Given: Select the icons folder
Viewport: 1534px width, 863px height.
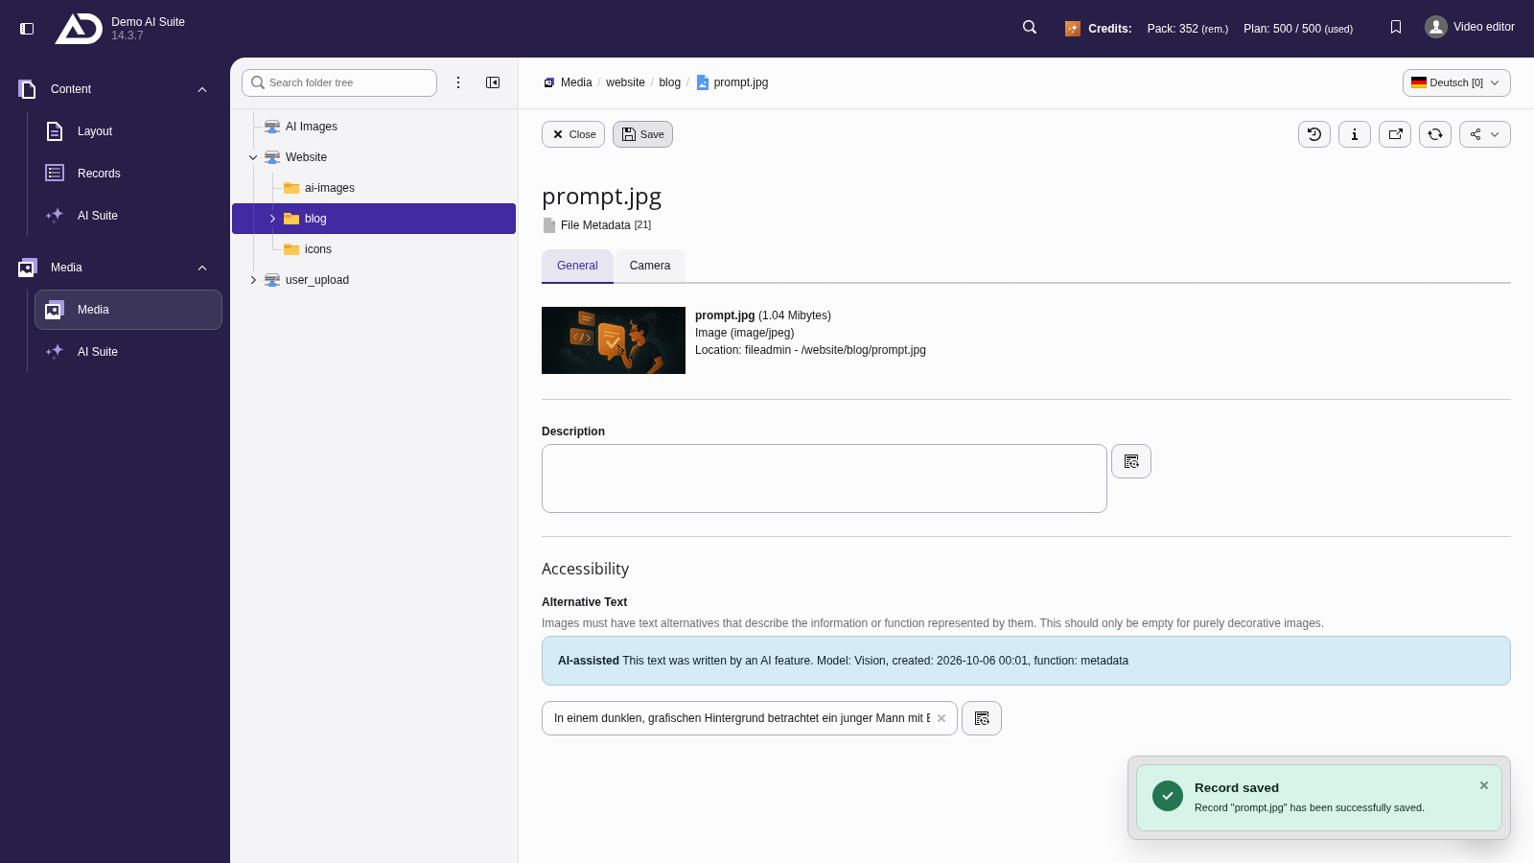Looking at the screenshot, I should [317, 249].
